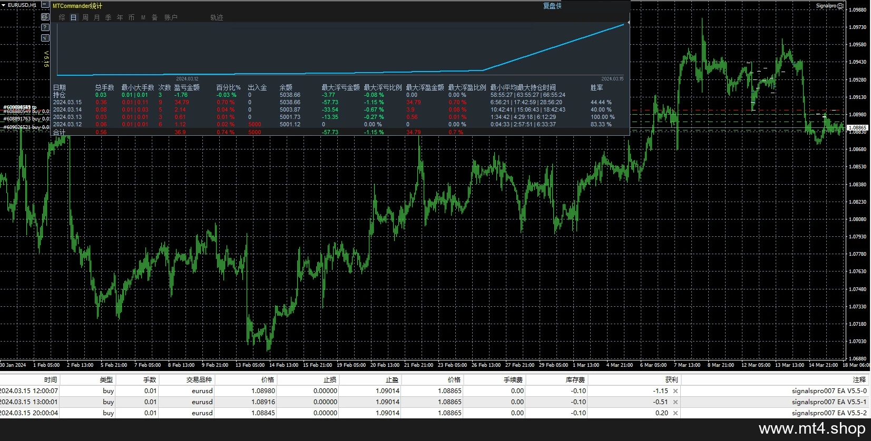Click profit value 34.79 for 2024.03.15

pyautogui.click(x=181, y=102)
